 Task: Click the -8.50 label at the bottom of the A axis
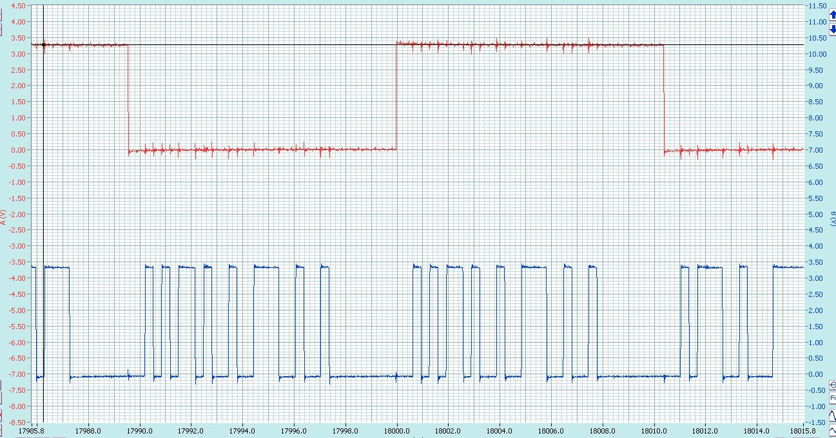pyautogui.click(x=16, y=423)
